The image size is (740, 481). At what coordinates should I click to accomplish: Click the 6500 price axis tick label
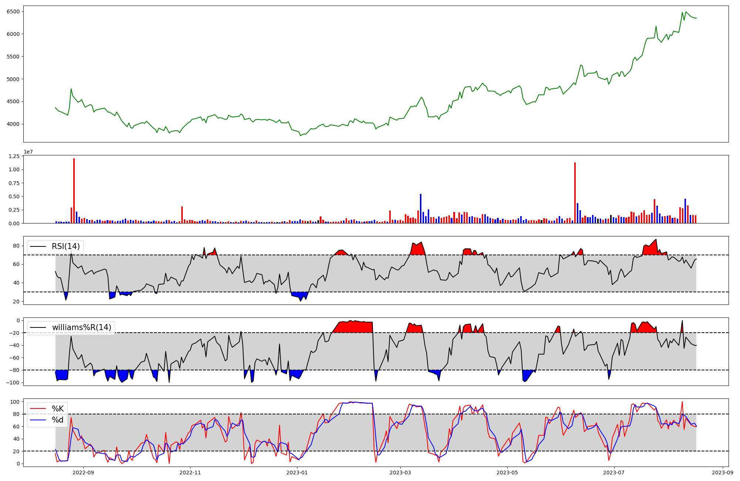pos(13,11)
